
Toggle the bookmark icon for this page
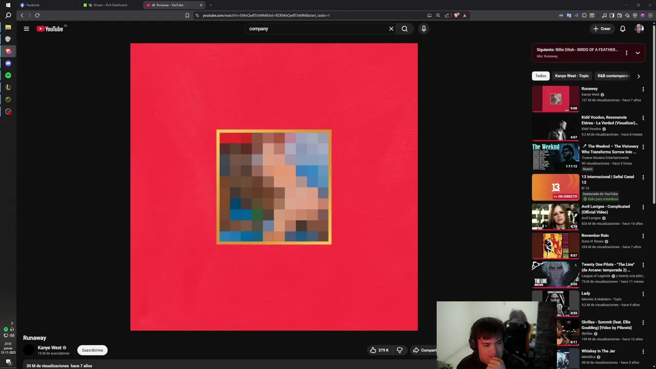(187, 15)
